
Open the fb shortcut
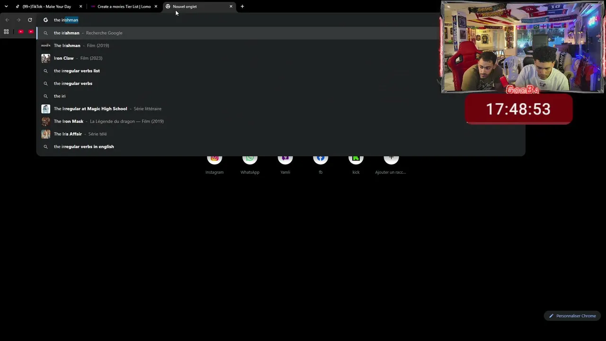(321, 163)
